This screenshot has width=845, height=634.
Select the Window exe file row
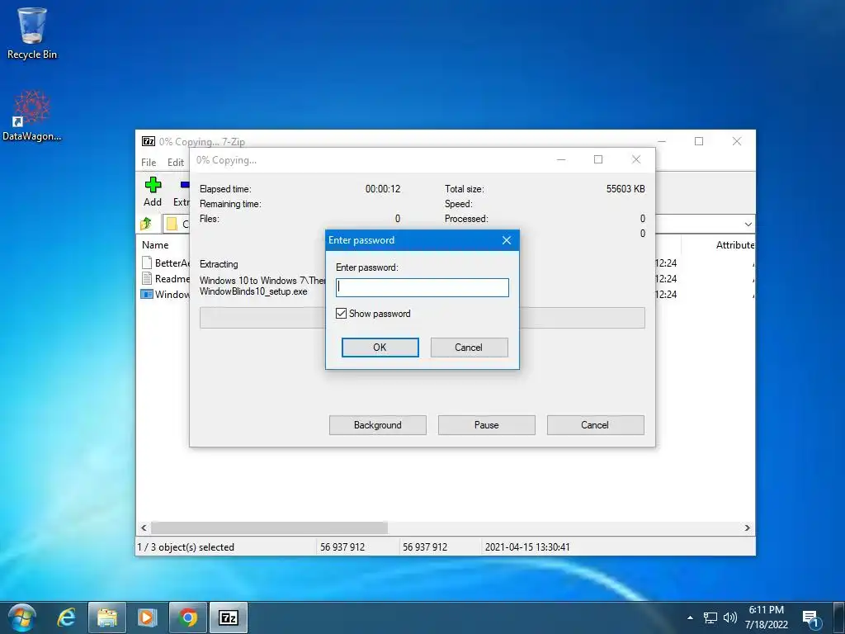tap(165, 295)
